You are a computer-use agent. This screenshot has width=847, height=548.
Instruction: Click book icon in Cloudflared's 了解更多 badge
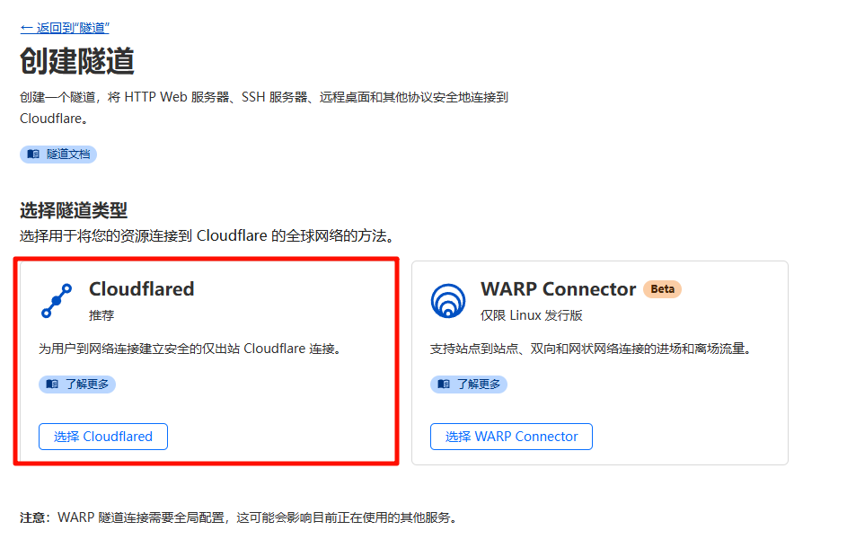(52, 384)
